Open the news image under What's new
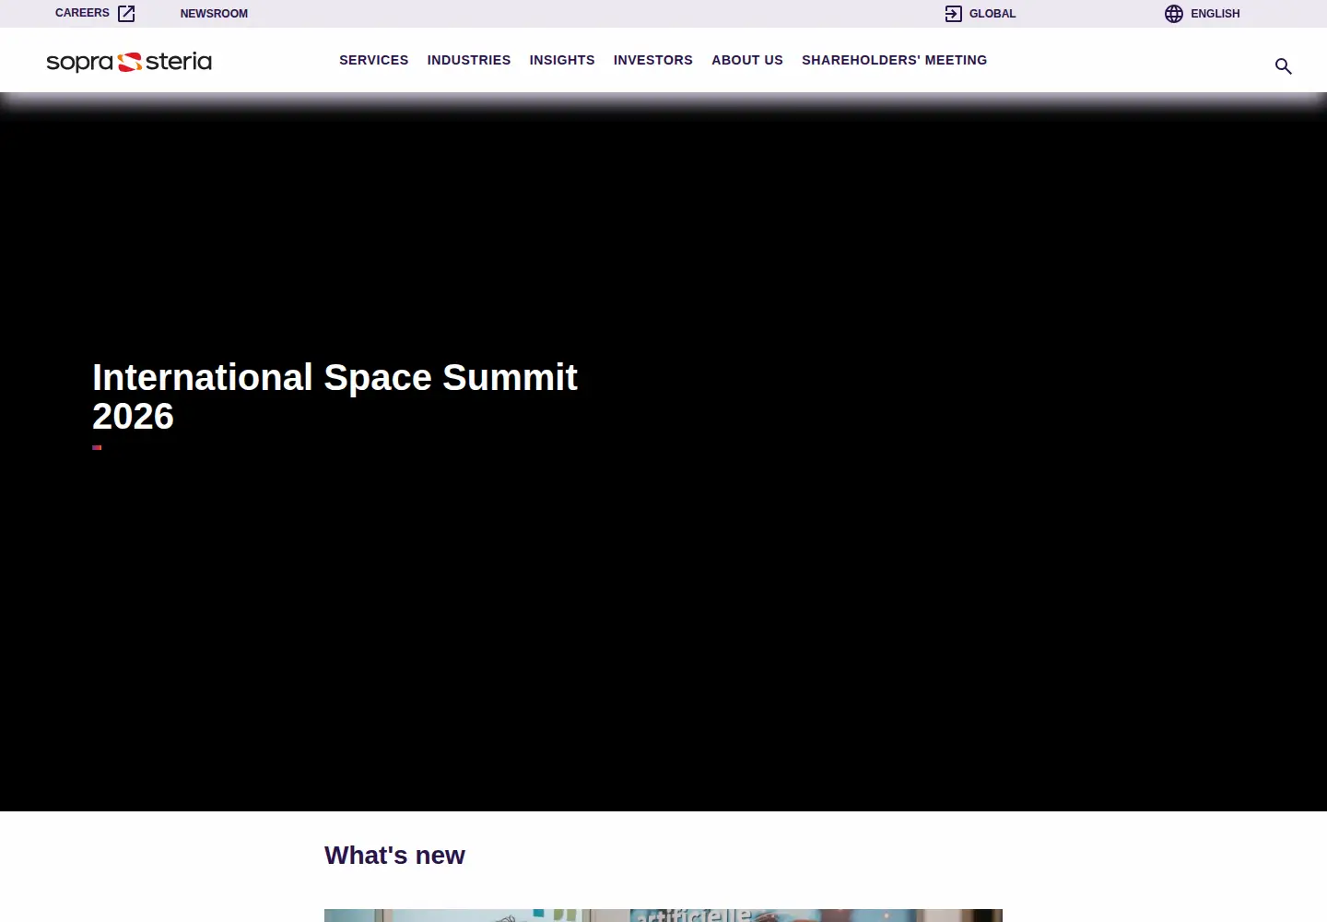The height and width of the screenshot is (922, 1327). coord(663,916)
